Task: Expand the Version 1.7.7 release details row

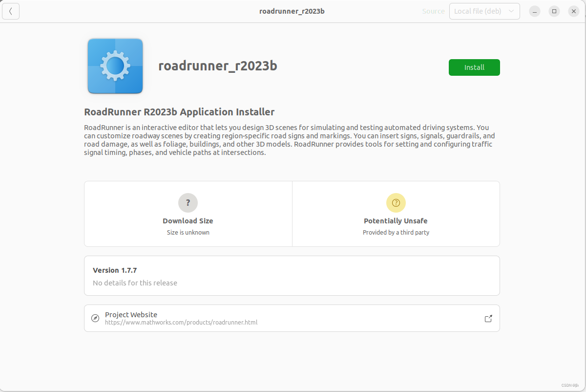Action: point(292,275)
